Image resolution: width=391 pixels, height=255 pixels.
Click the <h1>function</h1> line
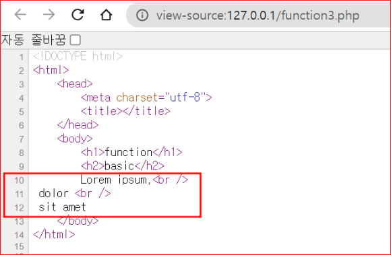click(x=131, y=152)
